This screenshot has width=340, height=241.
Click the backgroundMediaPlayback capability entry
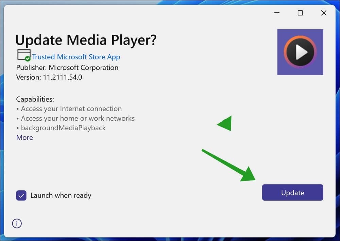[x=63, y=128]
